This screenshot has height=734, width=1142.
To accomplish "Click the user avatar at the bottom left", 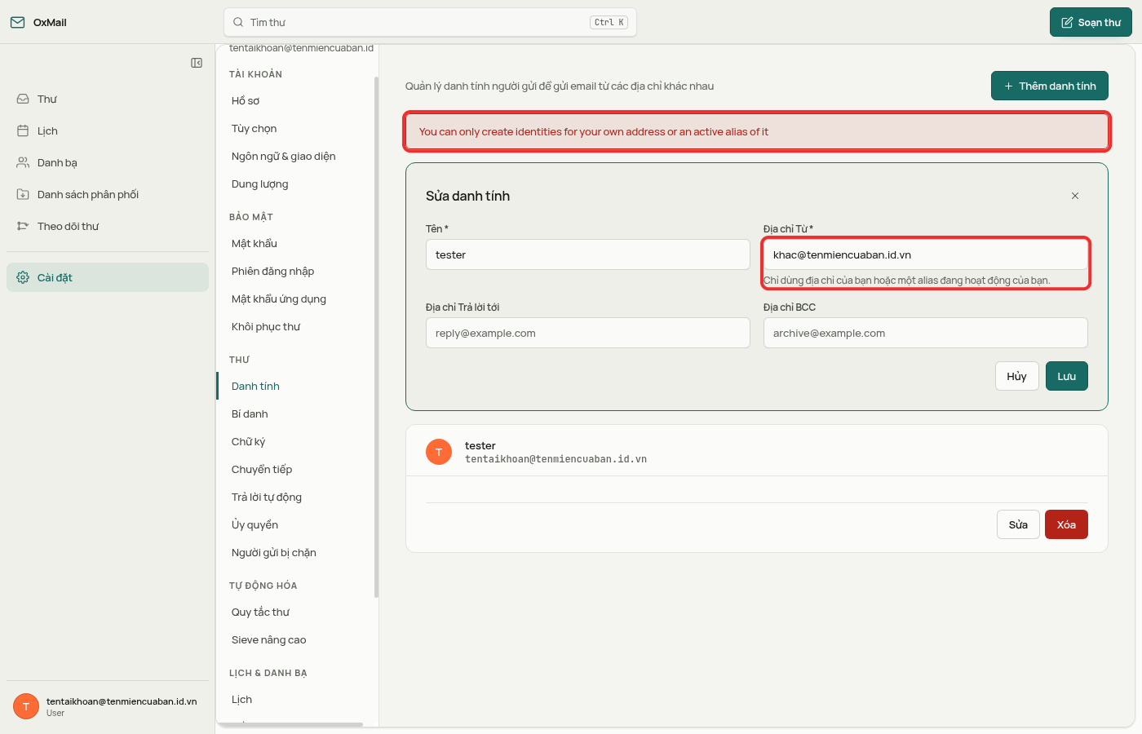I will 26,706.
